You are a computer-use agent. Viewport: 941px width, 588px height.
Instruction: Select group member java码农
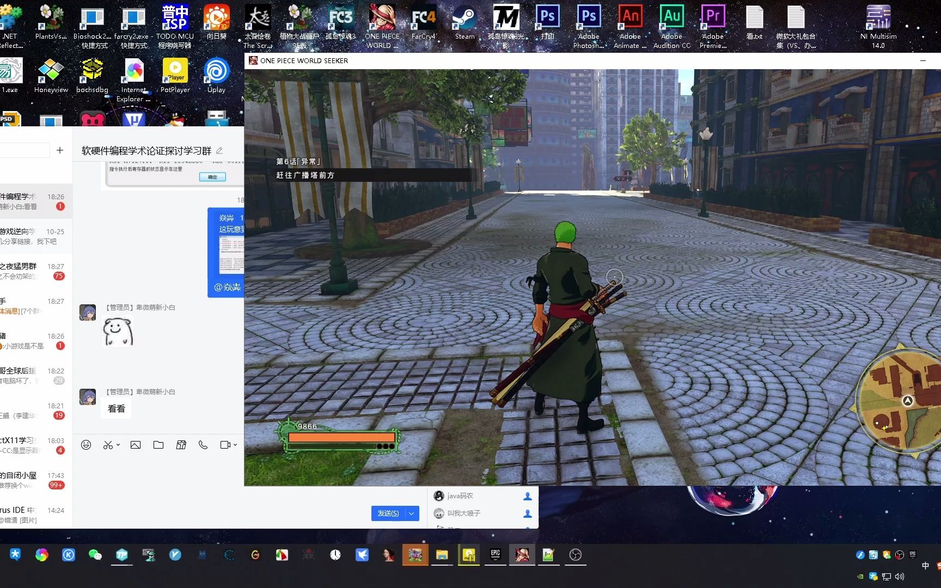pyautogui.click(x=483, y=496)
